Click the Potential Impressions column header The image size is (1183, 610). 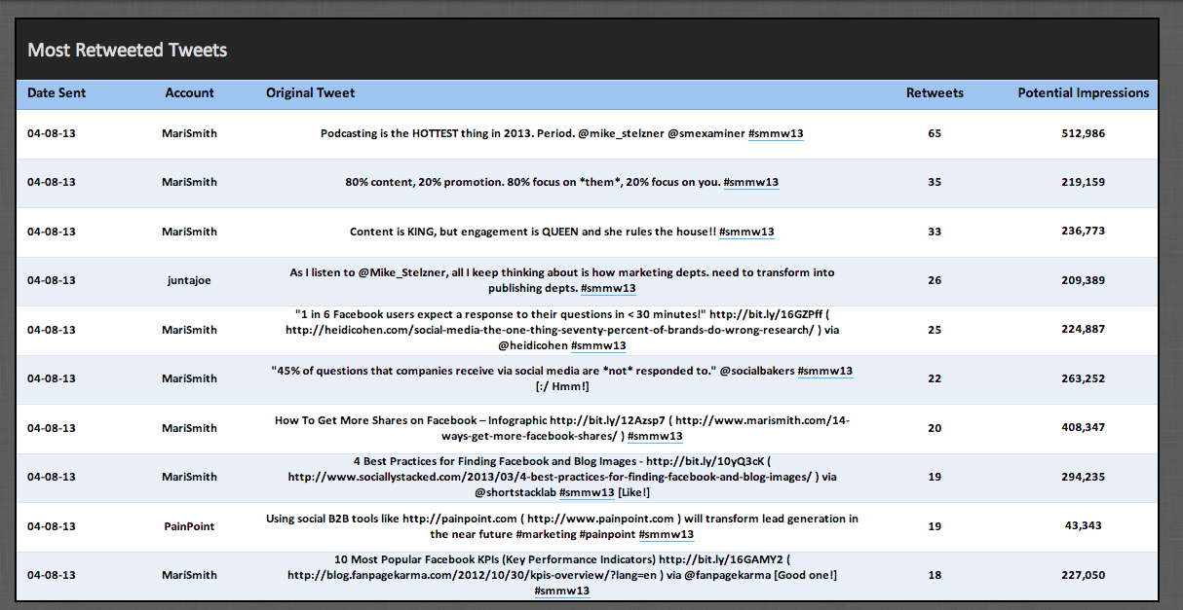(x=1084, y=93)
